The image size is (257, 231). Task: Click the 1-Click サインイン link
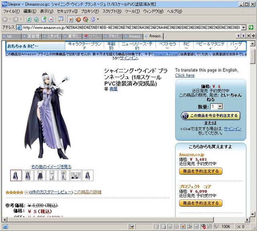point(233,129)
